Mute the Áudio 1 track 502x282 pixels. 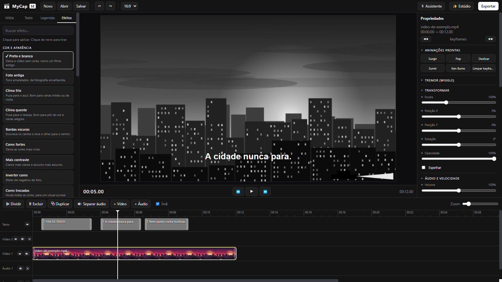pyautogui.click(x=21, y=269)
